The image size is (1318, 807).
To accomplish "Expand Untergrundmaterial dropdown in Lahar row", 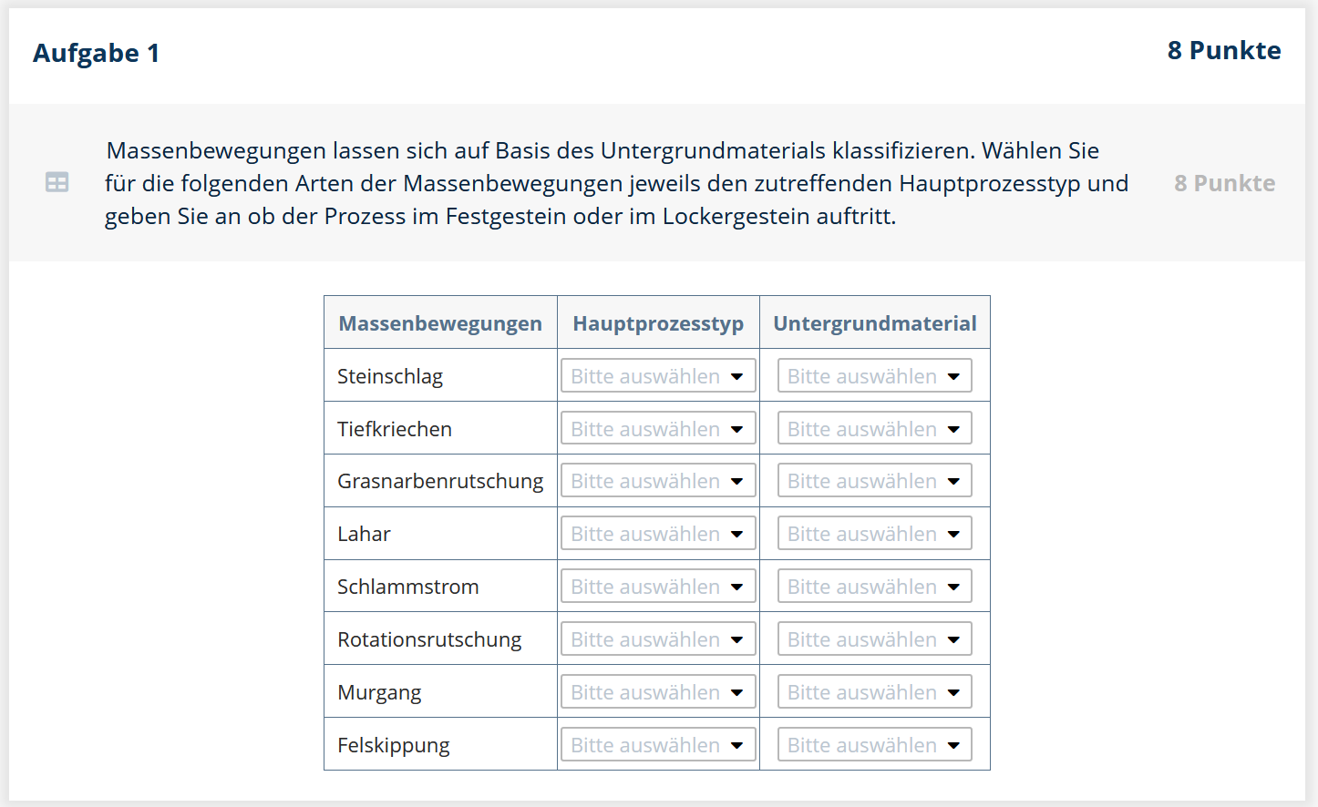I will (x=875, y=534).
